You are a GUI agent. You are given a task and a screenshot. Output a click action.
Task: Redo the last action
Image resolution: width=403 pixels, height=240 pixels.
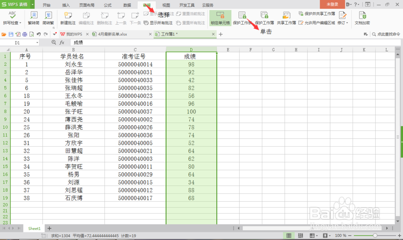coord(46,34)
